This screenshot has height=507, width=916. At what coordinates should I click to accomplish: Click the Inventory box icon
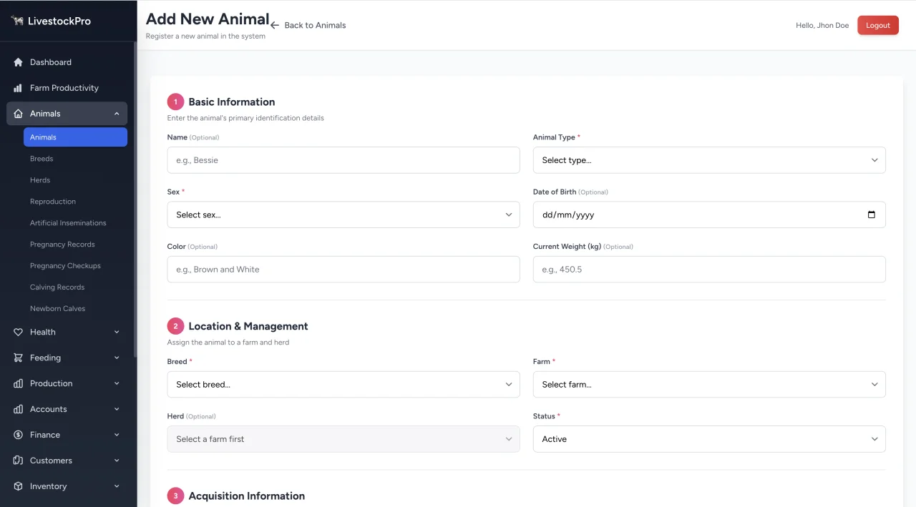click(x=19, y=486)
